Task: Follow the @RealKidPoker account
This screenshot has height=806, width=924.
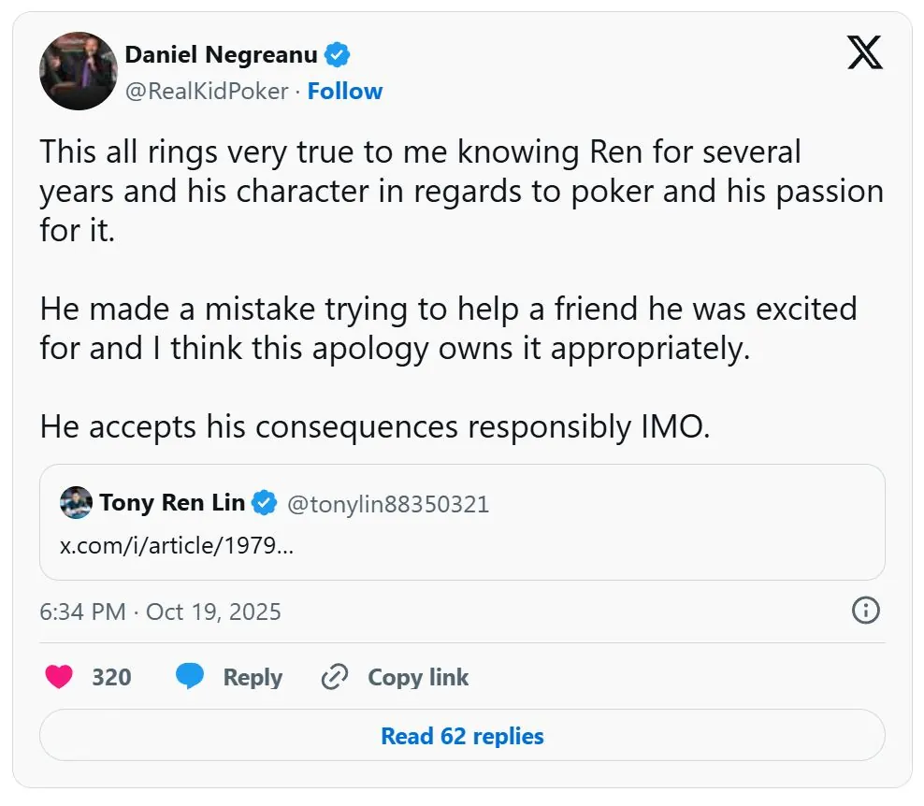Action: point(345,91)
